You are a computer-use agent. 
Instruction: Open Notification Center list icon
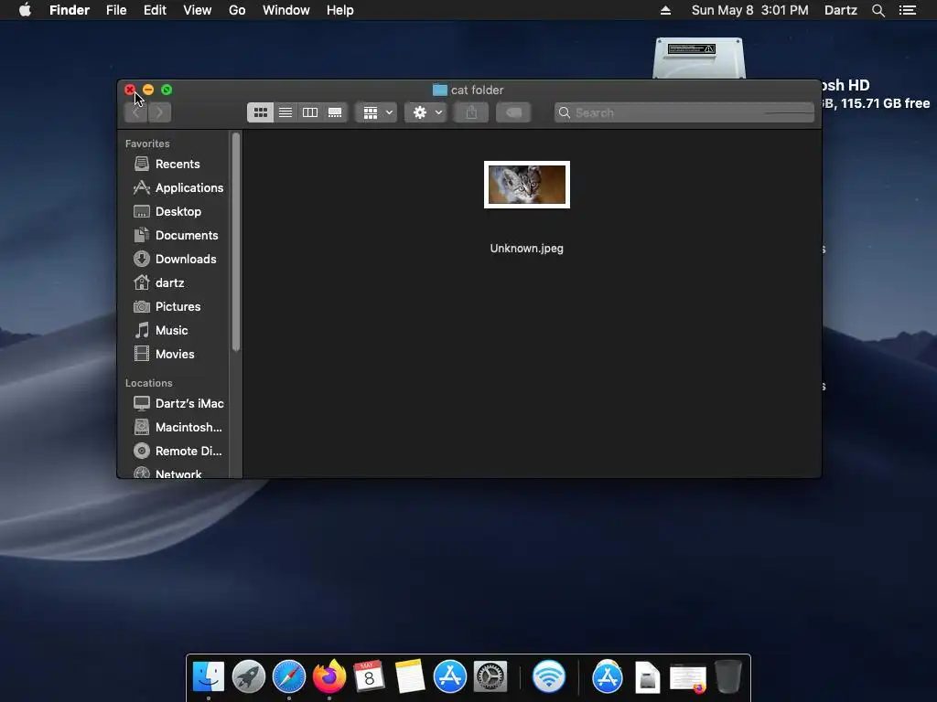click(908, 10)
